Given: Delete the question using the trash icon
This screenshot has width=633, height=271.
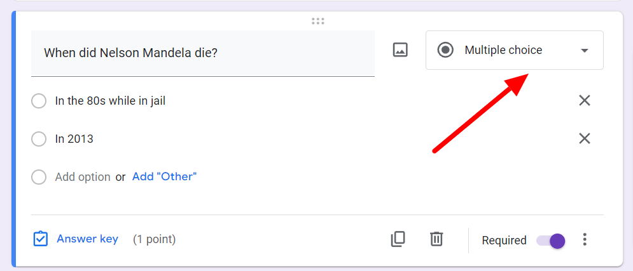Looking at the screenshot, I should [x=436, y=239].
